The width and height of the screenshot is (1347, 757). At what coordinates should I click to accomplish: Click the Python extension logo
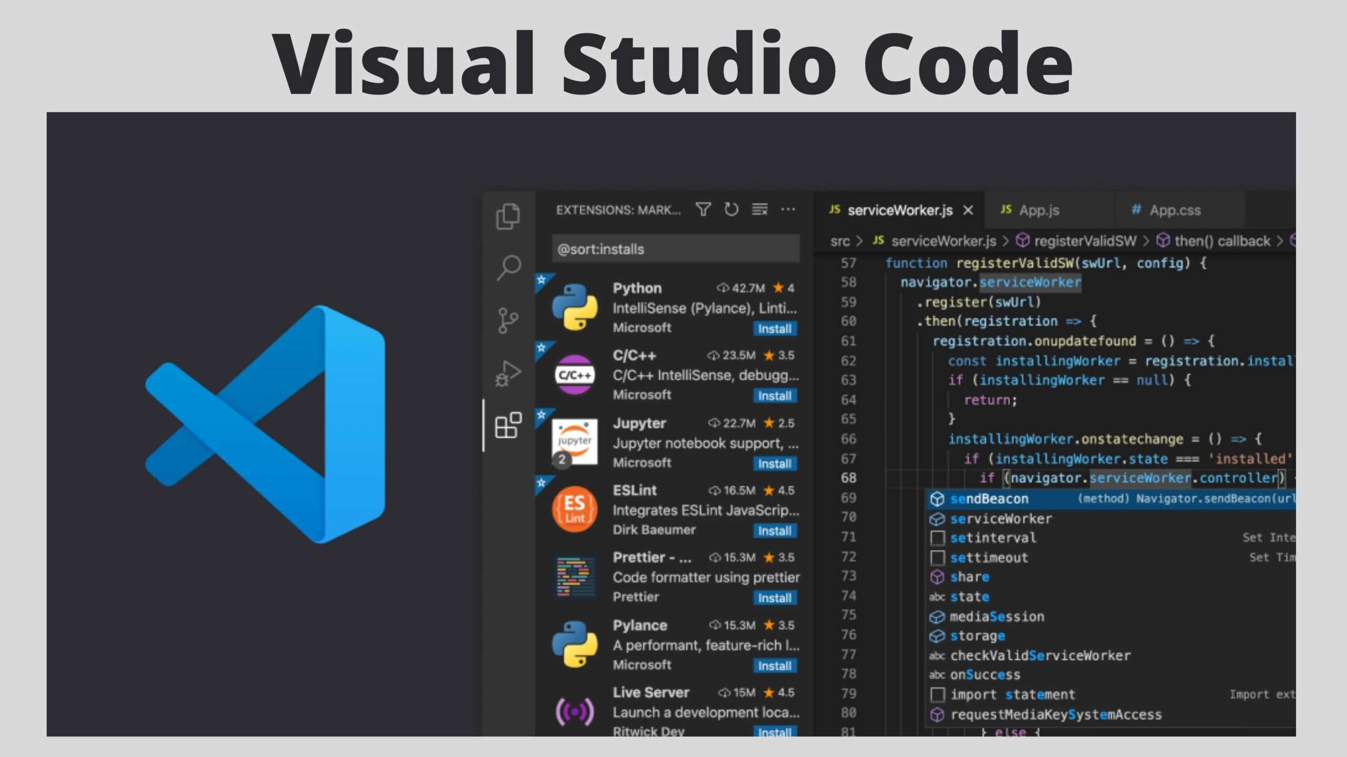[x=575, y=307]
